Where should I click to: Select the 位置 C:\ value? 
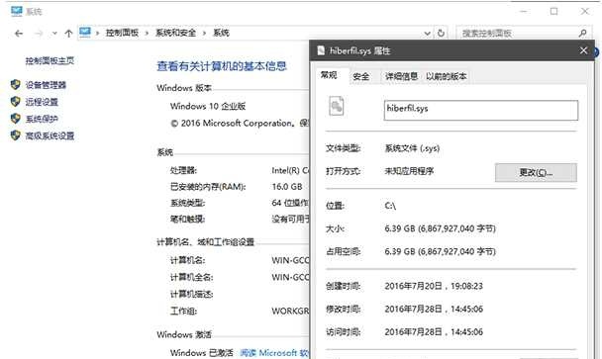(x=390, y=206)
